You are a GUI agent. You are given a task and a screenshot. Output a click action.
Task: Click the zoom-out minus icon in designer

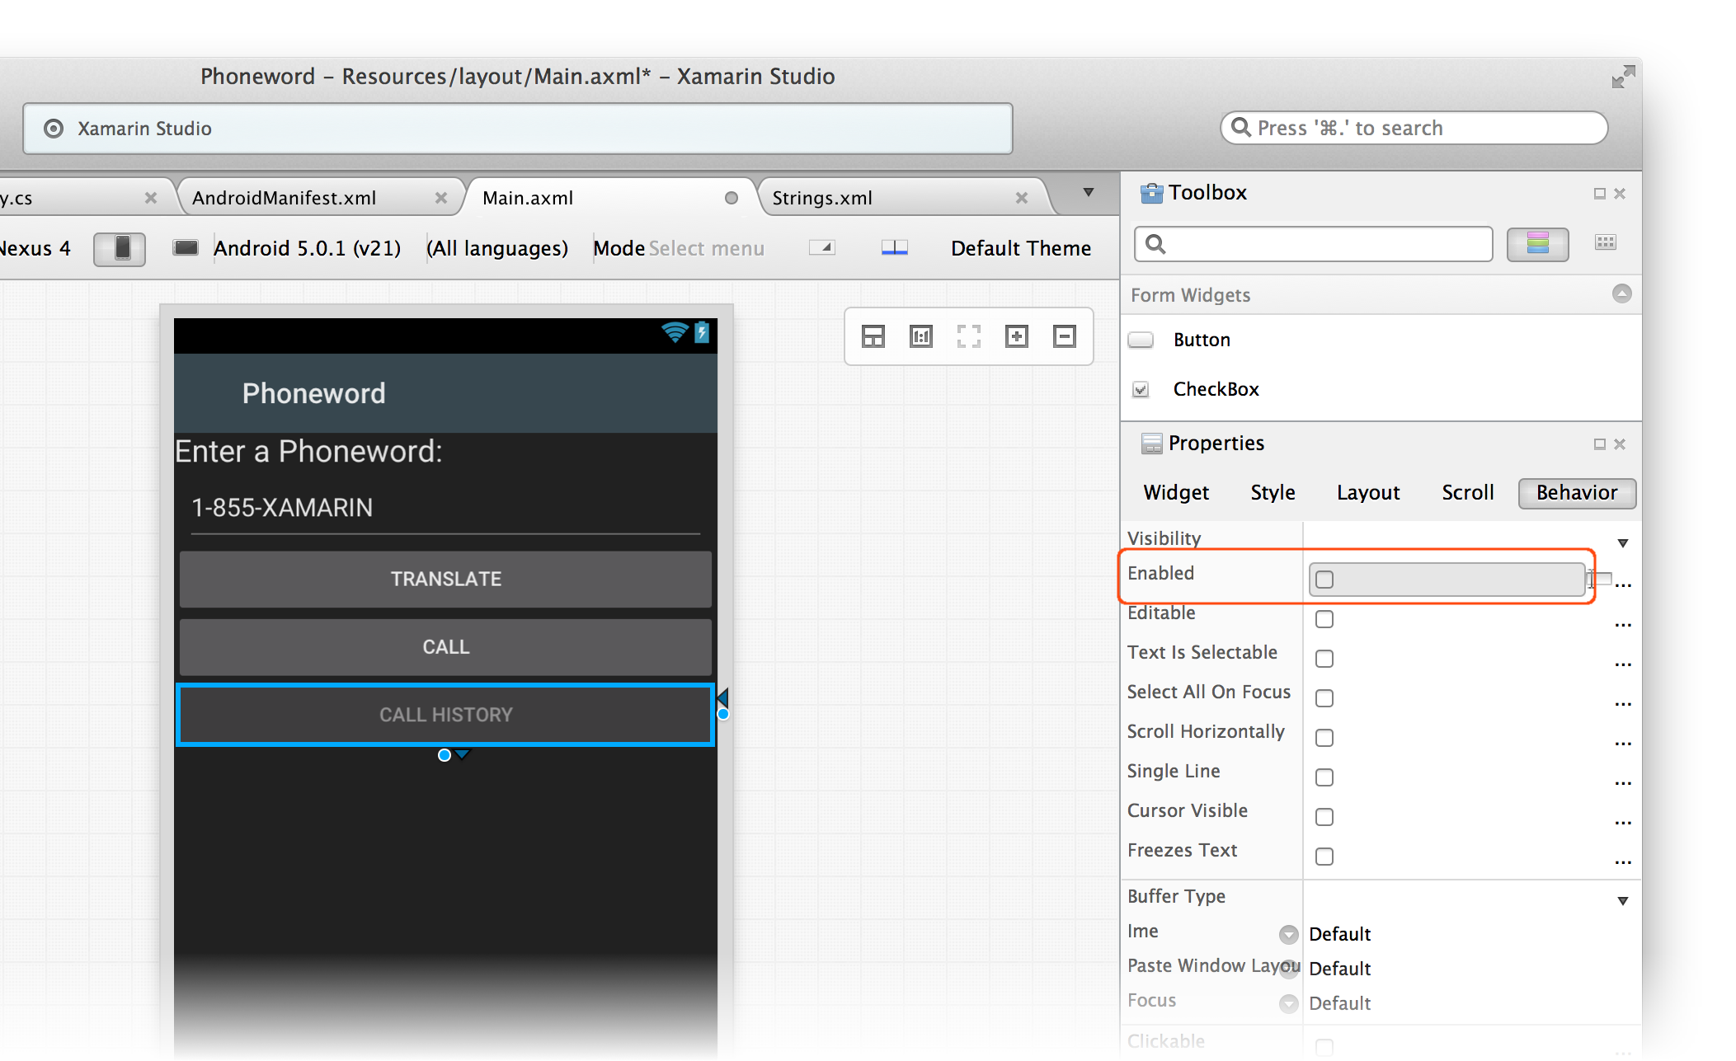pos(1064,336)
